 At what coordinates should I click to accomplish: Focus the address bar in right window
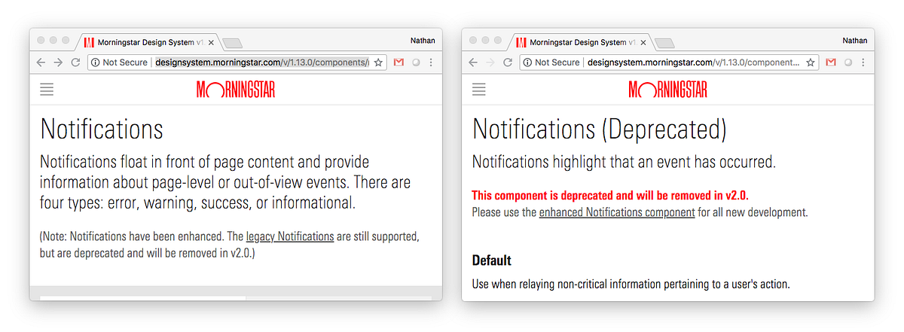click(x=670, y=62)
